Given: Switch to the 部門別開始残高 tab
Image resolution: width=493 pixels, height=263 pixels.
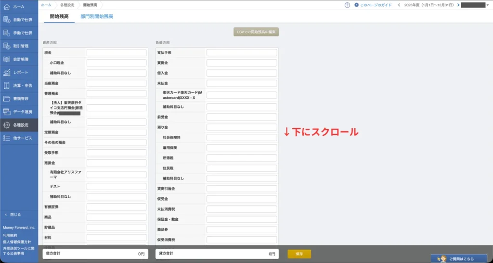Looking at the screenshot, I should pos(97,17).
